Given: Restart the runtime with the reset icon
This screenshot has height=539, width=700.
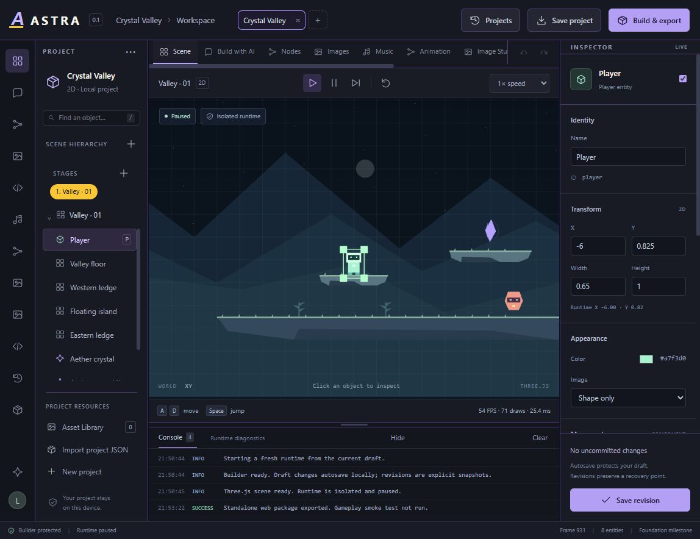Looking at the screenshot, I should [386, 83].
